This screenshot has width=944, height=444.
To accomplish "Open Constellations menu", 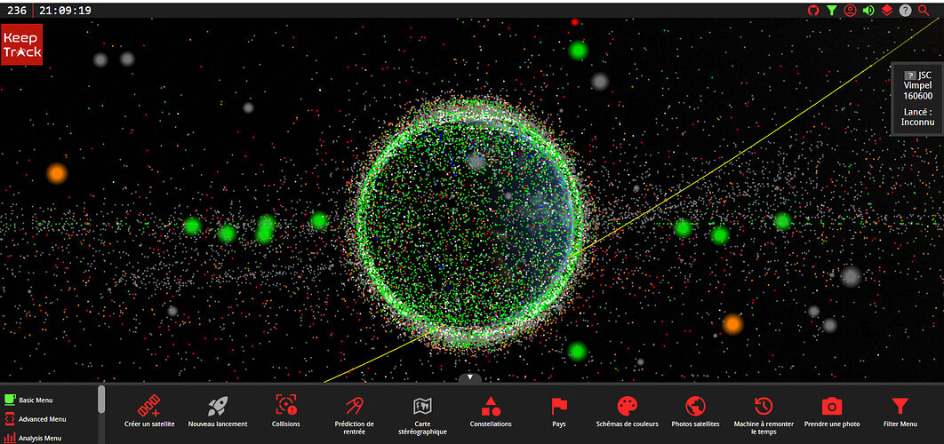I will [x=491, y=411].
